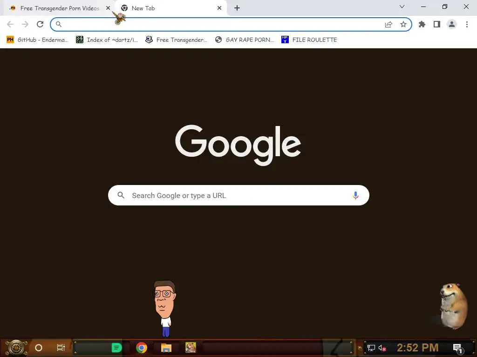This screenshot has width=477, height=357.
Task: Open the Index of ~dartz bookmark
Action: point(107,40)
